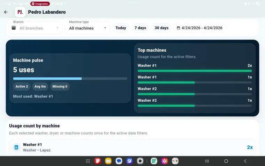
Task: Open the Messages app in taskbar
Action: point(119,161)
